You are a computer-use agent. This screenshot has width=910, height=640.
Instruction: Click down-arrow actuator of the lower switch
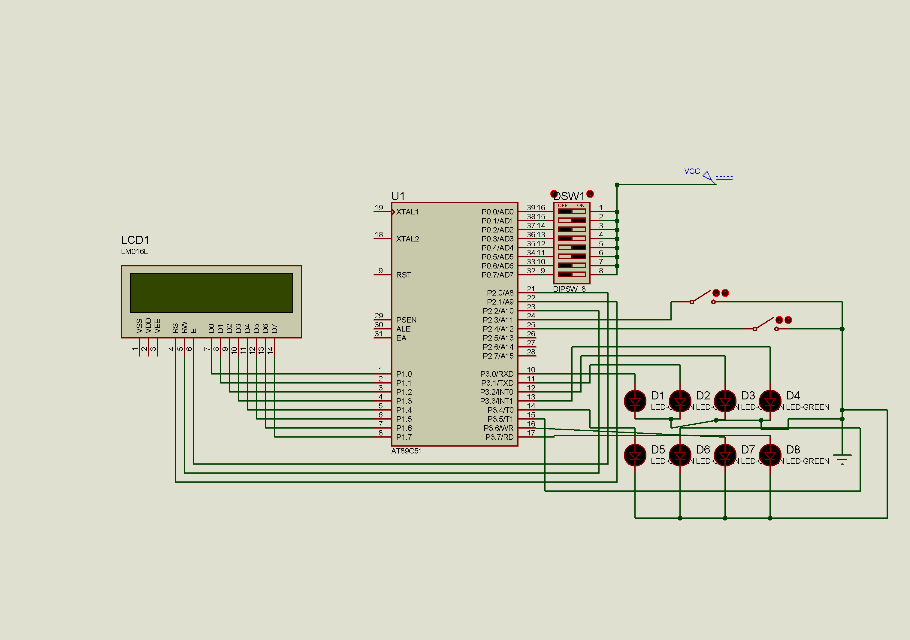tap(779, 320)
